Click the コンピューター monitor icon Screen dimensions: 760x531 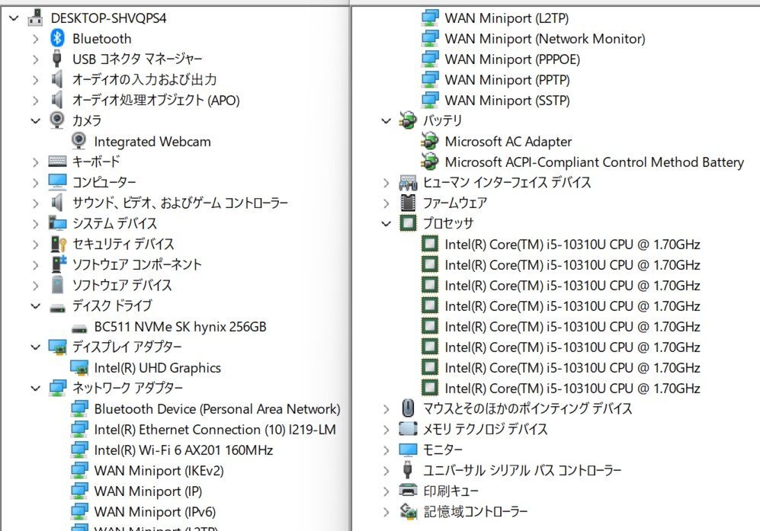[57, 181]
